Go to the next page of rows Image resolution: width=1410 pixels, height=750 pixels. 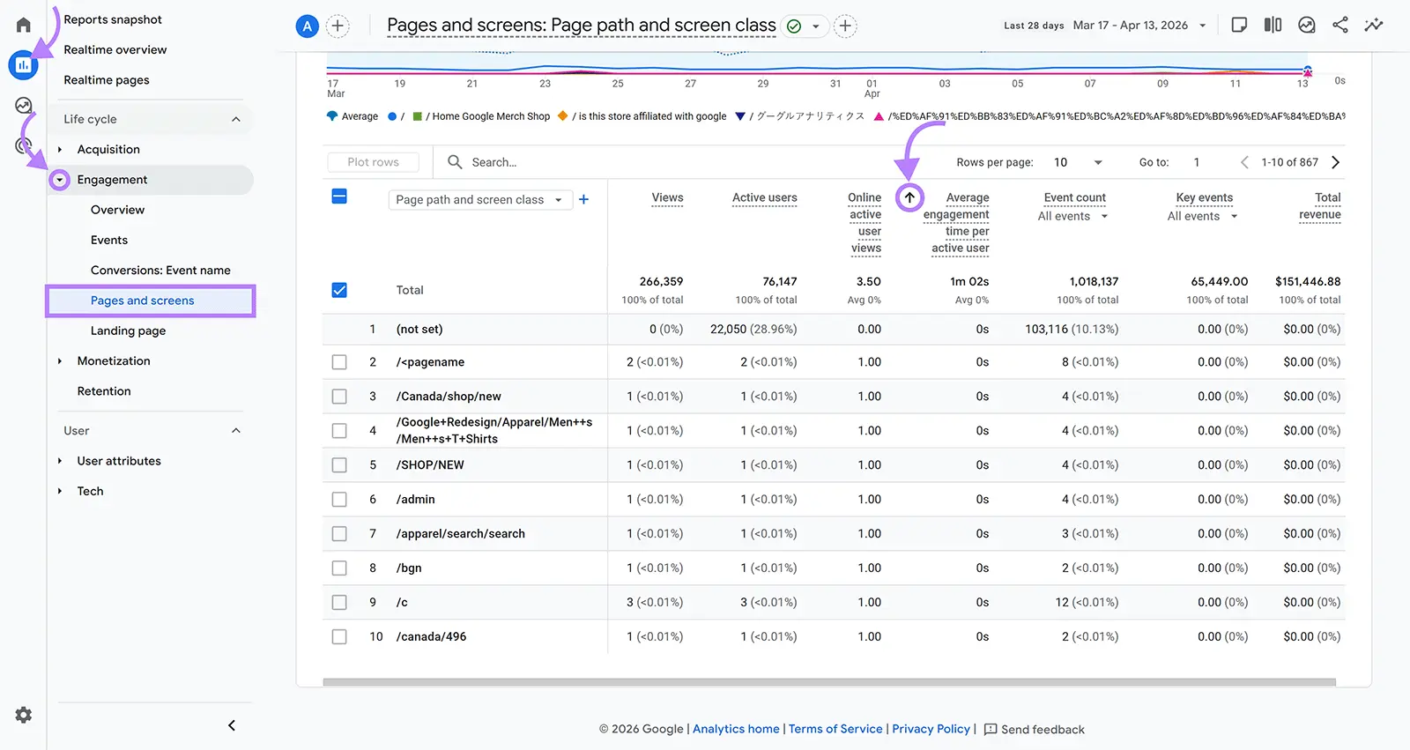(x=1336, y=162)
